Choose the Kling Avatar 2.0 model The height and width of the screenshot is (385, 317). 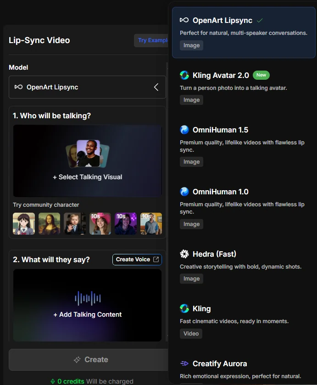[244, 87]
